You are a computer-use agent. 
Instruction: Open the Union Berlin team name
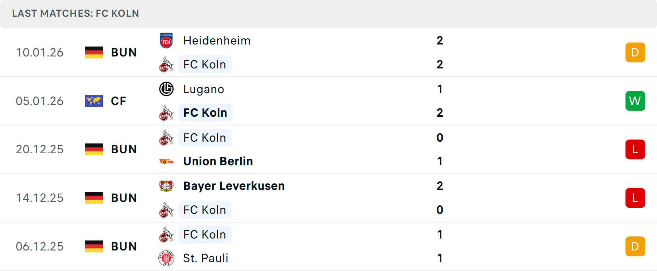pos(218,161)
